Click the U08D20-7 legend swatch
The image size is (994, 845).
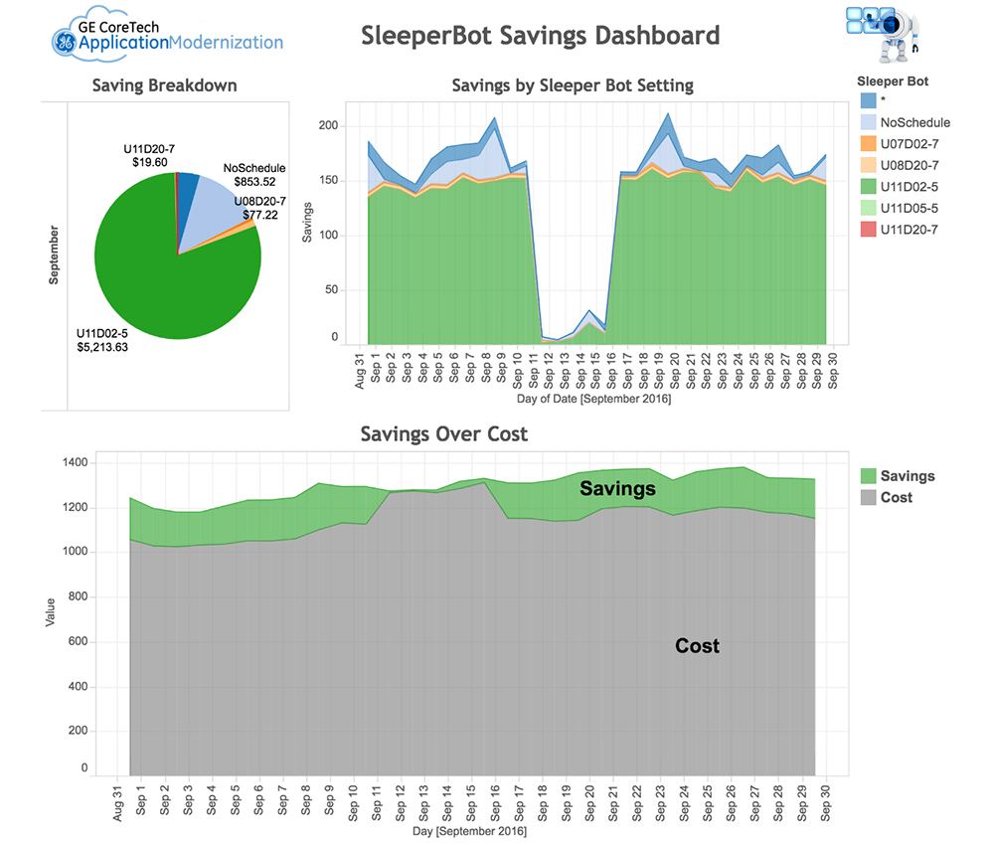click(869, 165)
